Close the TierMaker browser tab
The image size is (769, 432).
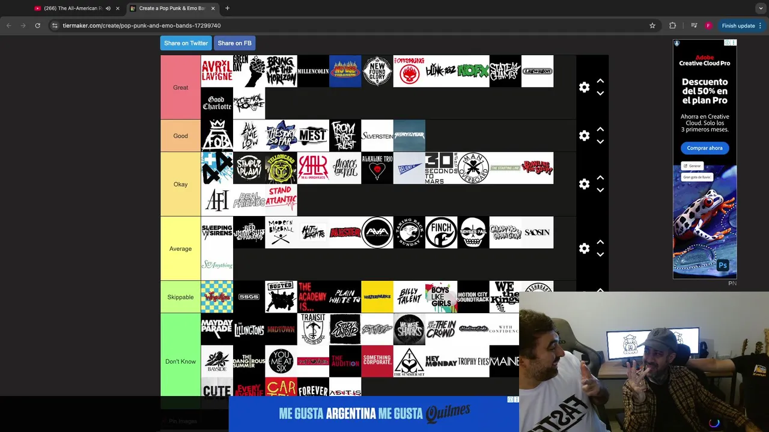pos(213,8)
